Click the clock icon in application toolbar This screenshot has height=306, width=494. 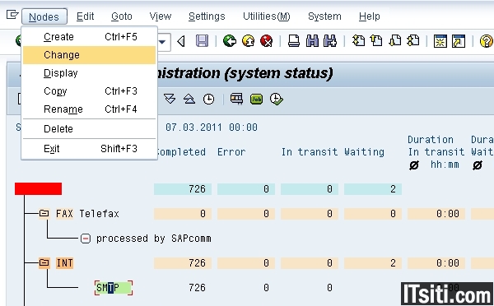click(208, 100)
